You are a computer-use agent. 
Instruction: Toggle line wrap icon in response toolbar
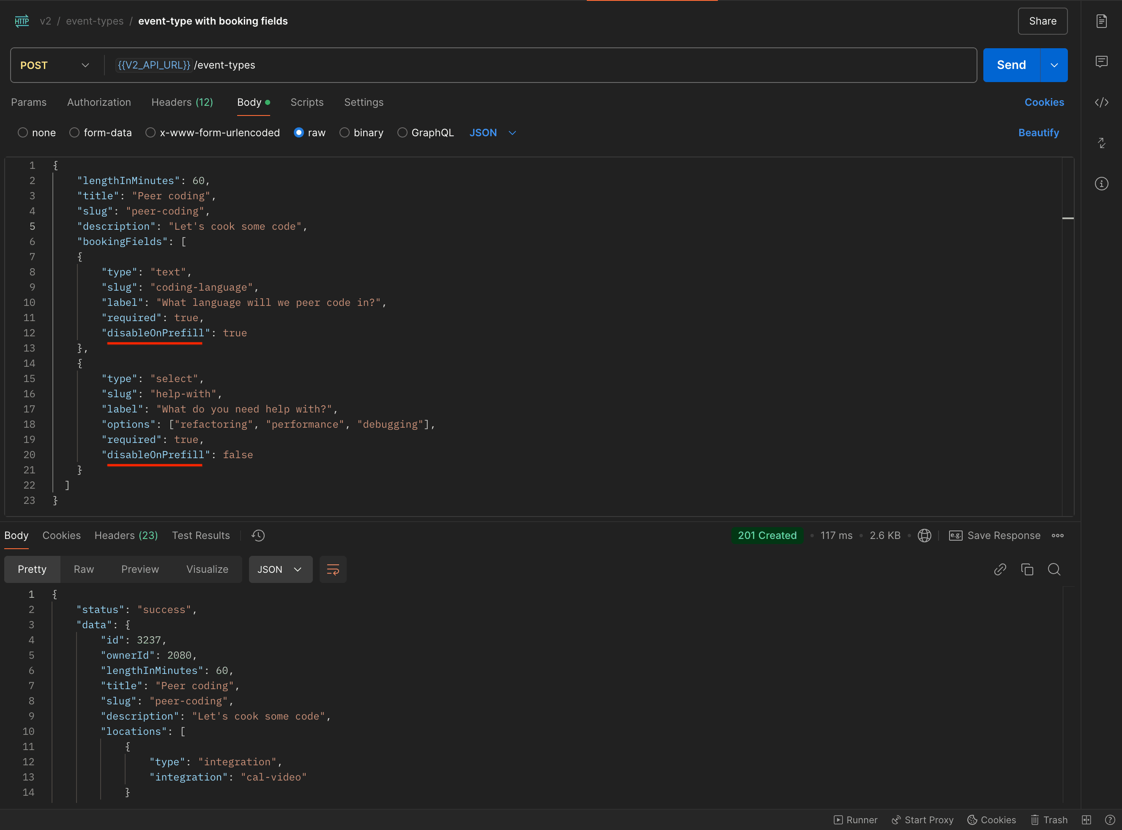[333, 569]
